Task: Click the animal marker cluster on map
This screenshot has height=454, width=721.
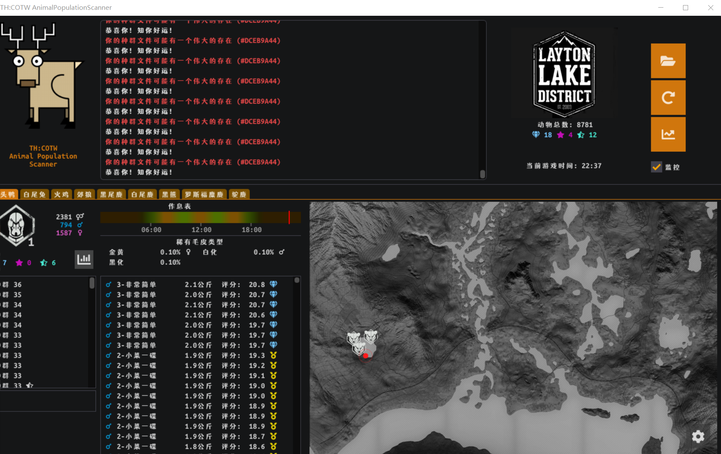Action: click(361, 343)
